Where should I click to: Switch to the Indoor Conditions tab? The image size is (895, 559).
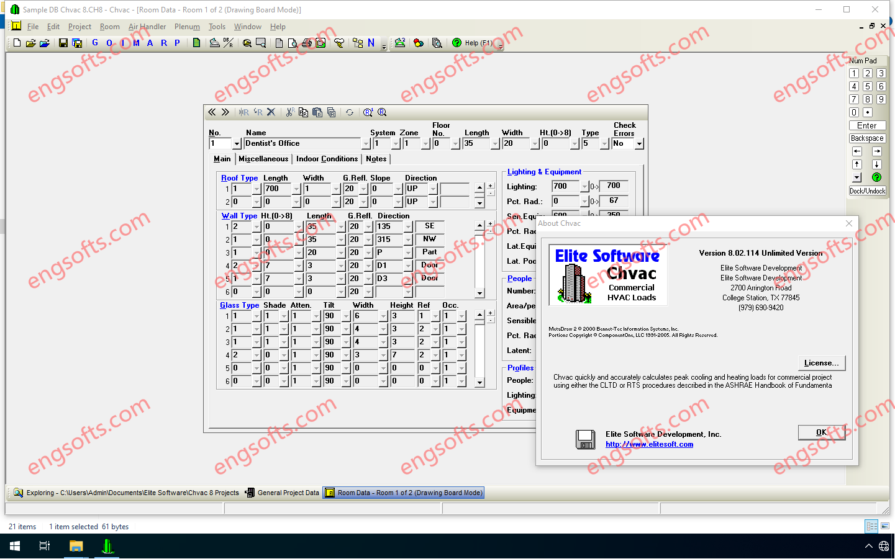[x=327, y=159]
